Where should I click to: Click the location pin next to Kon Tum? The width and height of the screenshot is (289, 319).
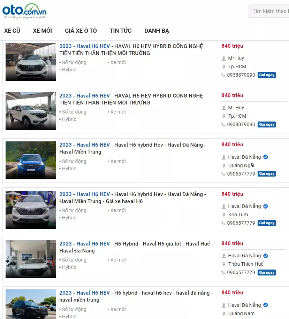pyautogui.click(x=223, y=215)
